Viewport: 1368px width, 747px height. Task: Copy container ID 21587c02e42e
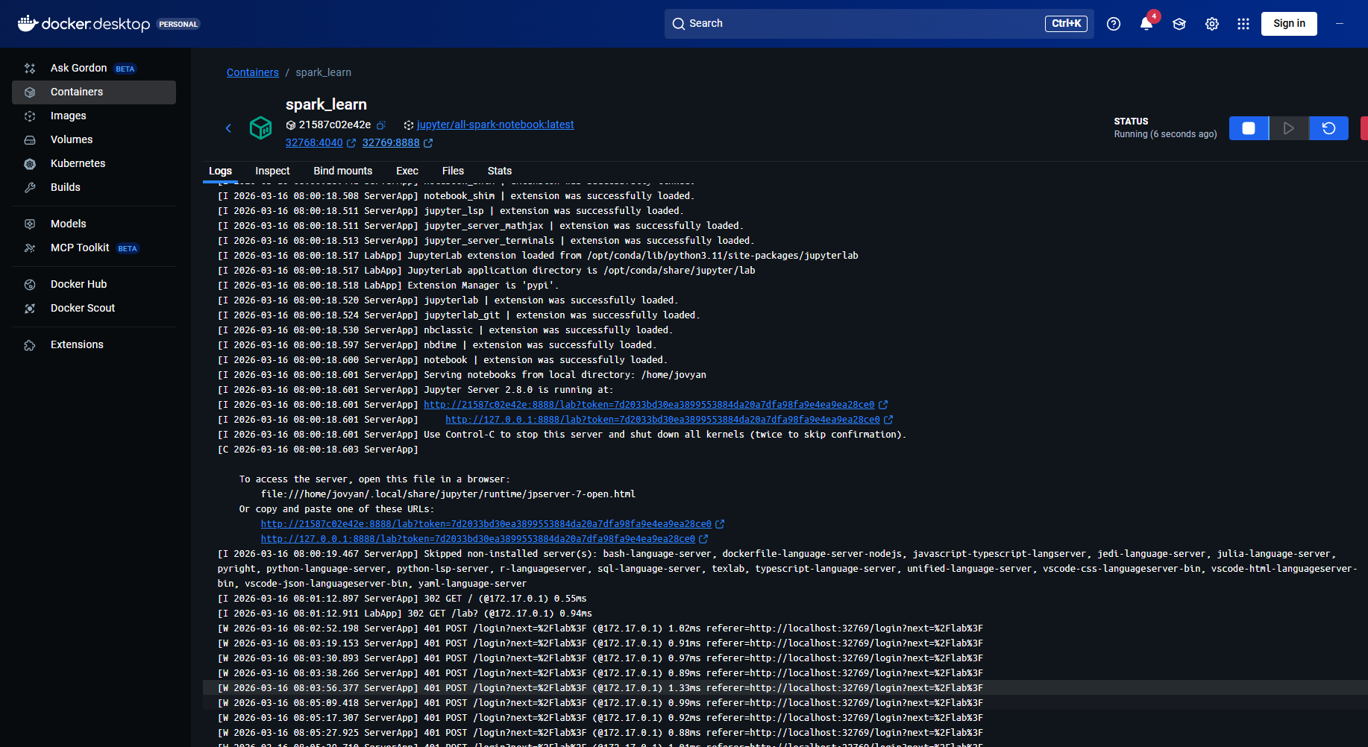[x=381, y=125]
